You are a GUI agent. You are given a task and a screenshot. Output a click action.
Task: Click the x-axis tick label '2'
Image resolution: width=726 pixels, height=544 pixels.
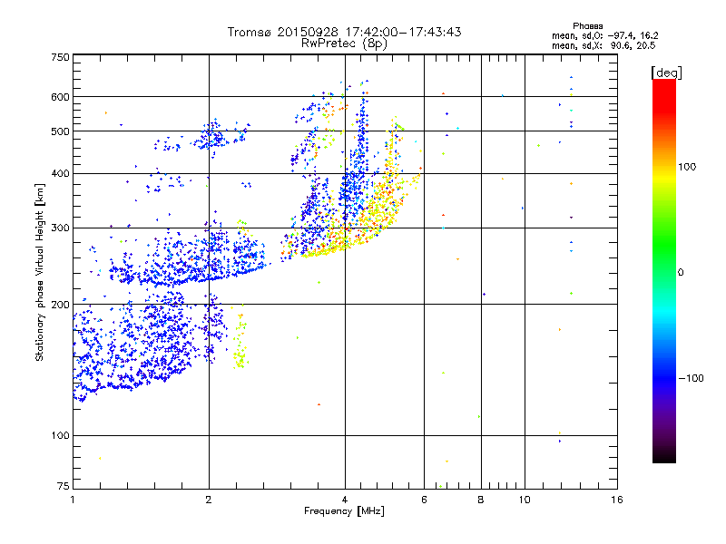[x=209, y=500]
